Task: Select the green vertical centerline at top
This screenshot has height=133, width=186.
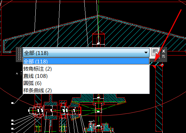Action: (98, 7)
